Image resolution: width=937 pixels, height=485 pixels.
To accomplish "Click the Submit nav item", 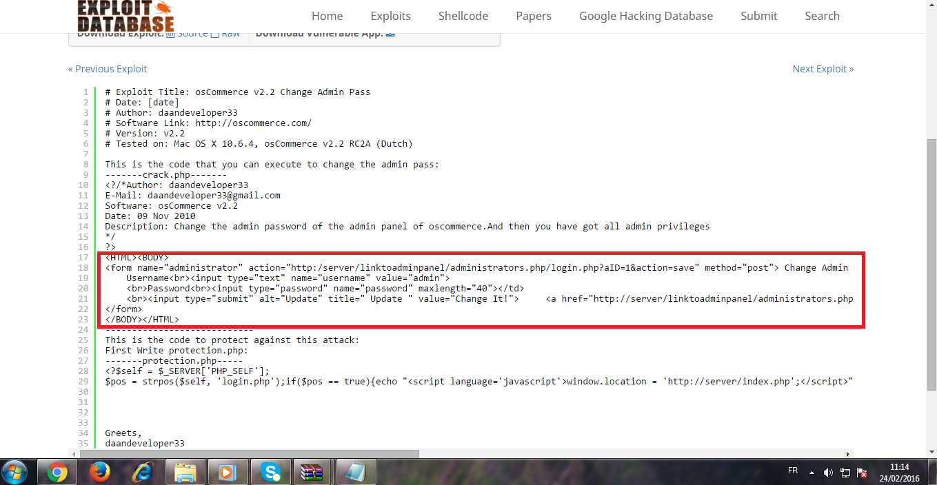I will tap(758, 16).
